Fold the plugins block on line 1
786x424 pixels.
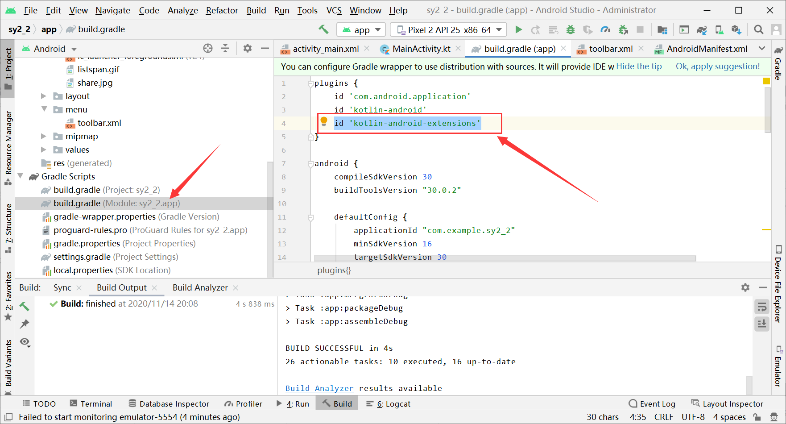310,83
